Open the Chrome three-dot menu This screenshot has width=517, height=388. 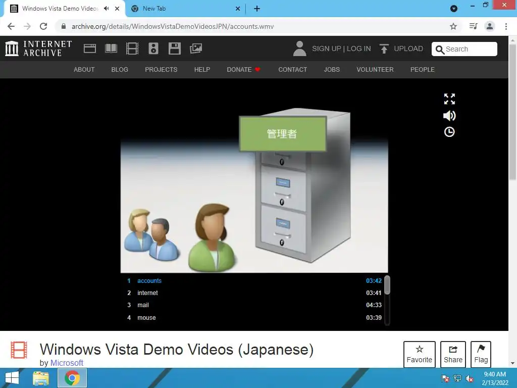pyautogui.click(x=506, y=26)
